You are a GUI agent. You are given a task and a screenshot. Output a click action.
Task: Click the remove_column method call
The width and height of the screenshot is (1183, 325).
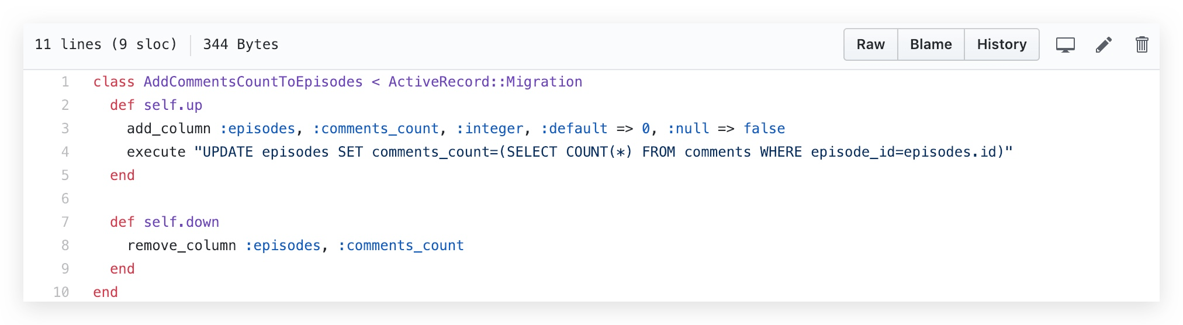(x=181, y=246)
